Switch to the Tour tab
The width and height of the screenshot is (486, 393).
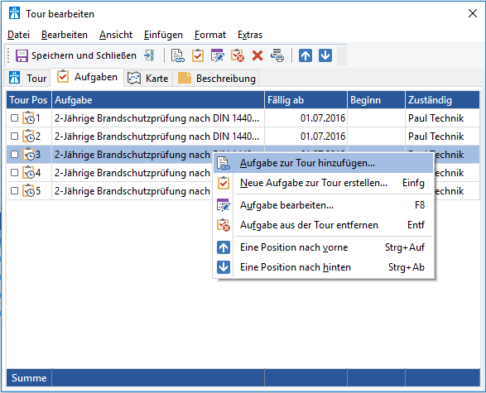coord(27,78)
